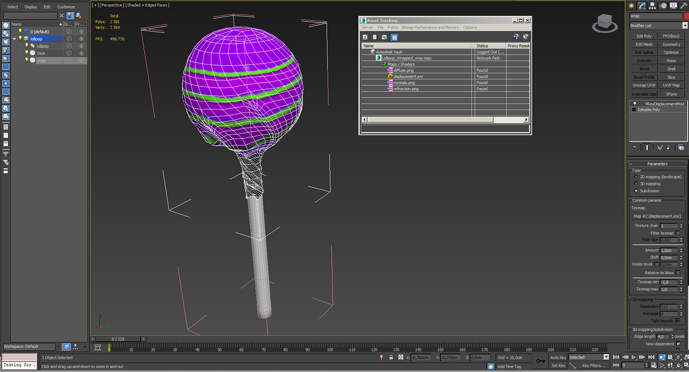Adjust the Texture chan spinner
The image size is (689, 372).
click(x=681, y=226)
